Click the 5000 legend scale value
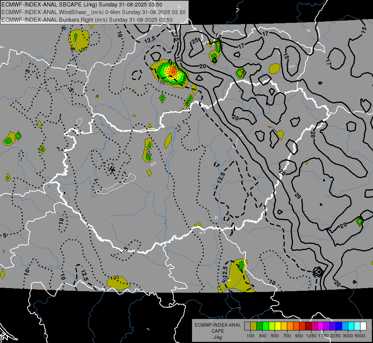This screenshot has width=373, height=343. point(360,336)
